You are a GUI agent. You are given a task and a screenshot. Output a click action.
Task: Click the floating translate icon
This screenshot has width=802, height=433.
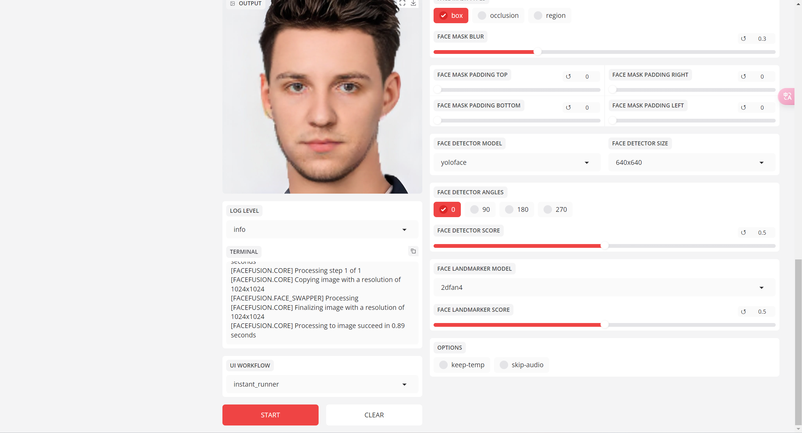(x=787, y=97)
